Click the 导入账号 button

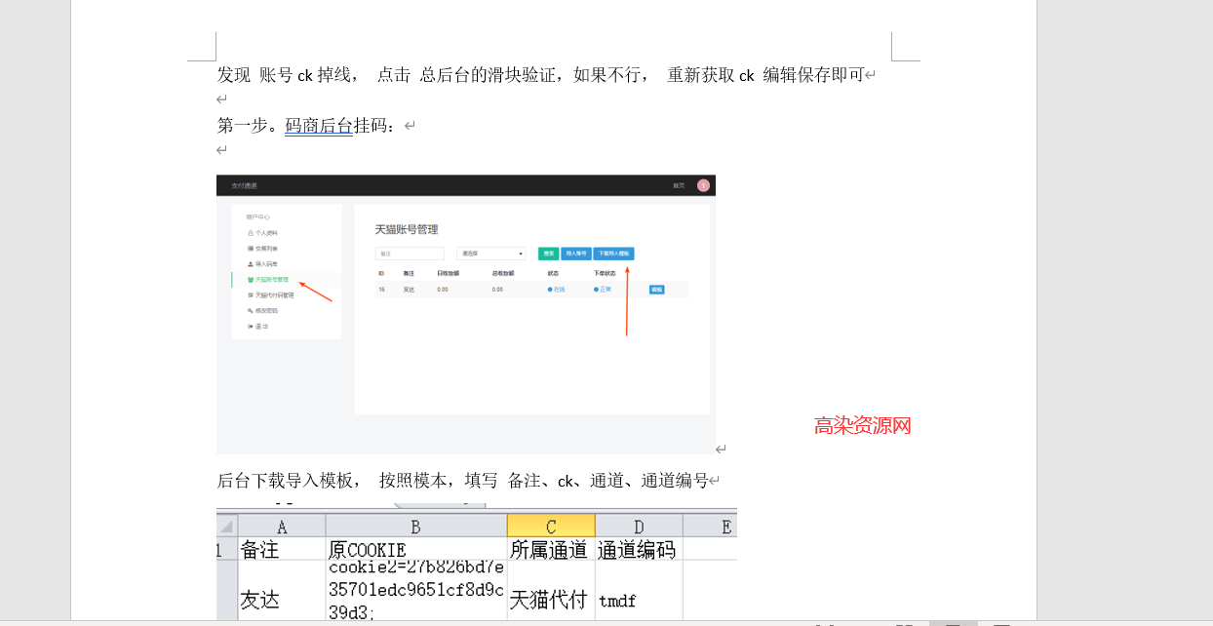(577, 254)
